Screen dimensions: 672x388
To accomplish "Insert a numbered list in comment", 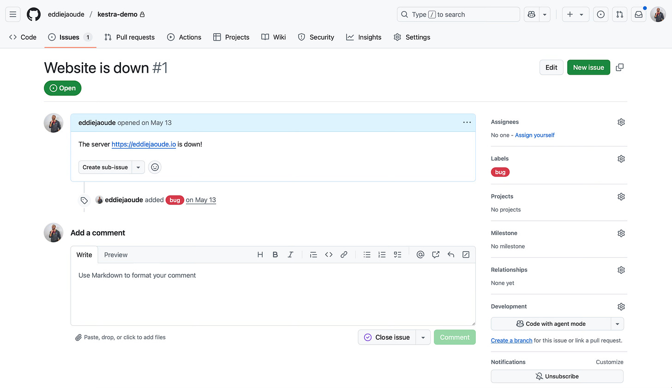I will tap(382, 255).
